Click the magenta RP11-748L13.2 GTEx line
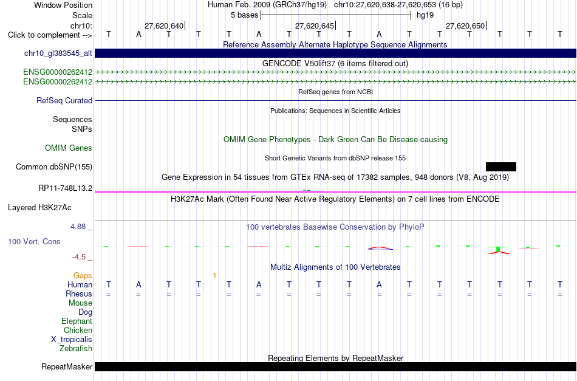Image resolution: width=577 pixels, height=381 pixels. click(x=336, y=192)
